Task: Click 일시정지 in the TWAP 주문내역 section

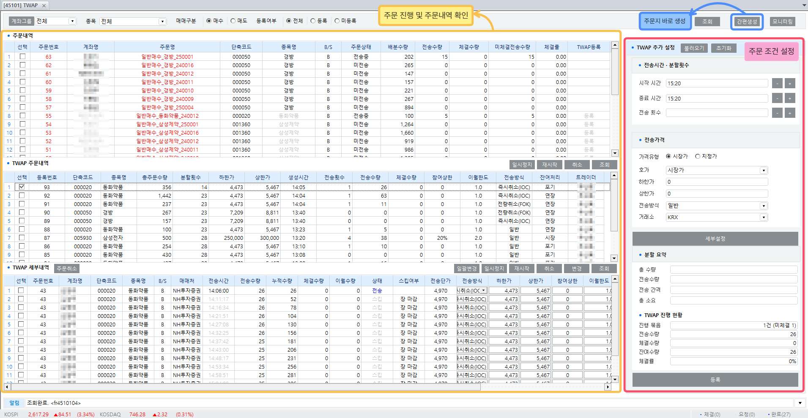Action: coord(522,165)
